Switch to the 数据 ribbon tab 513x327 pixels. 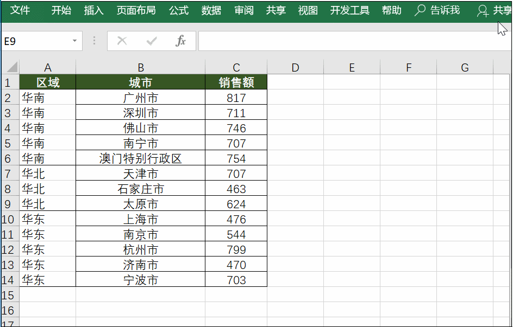210,10
